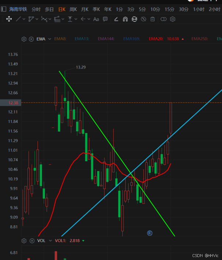Switch to 30分 interval tab
Screen dimensions: 222x260
pos(184,9)
